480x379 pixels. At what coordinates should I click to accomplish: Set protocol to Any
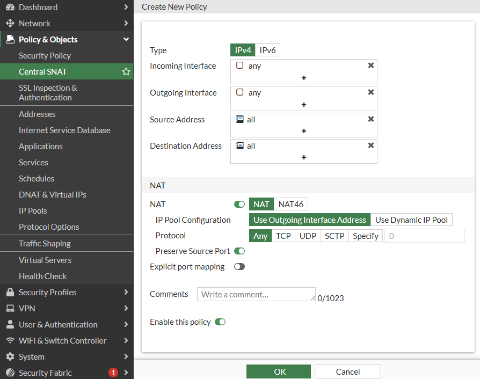[260, 236]
